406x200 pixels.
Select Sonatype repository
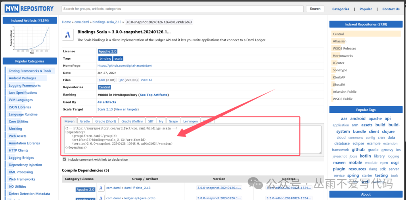click(x=340, y=70)
